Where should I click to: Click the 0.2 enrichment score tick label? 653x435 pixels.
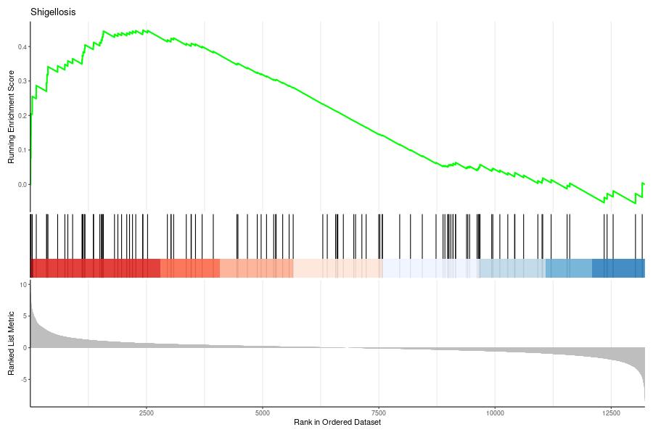[x=22, y=116]
